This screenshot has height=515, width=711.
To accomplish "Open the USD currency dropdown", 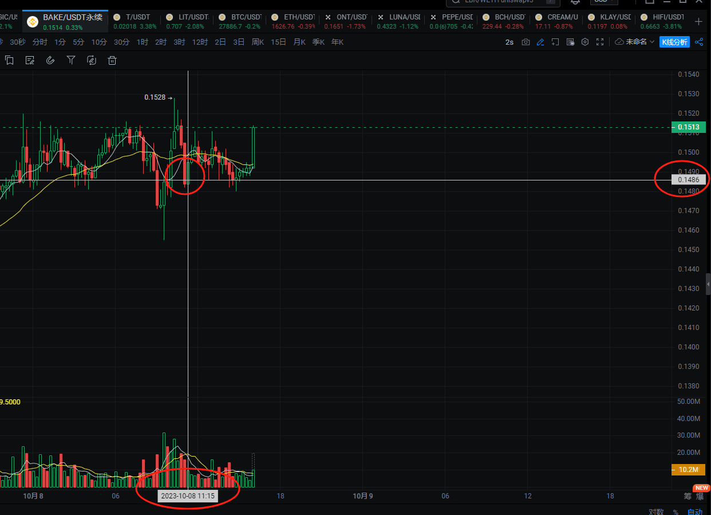I will (x=604, y=2).
